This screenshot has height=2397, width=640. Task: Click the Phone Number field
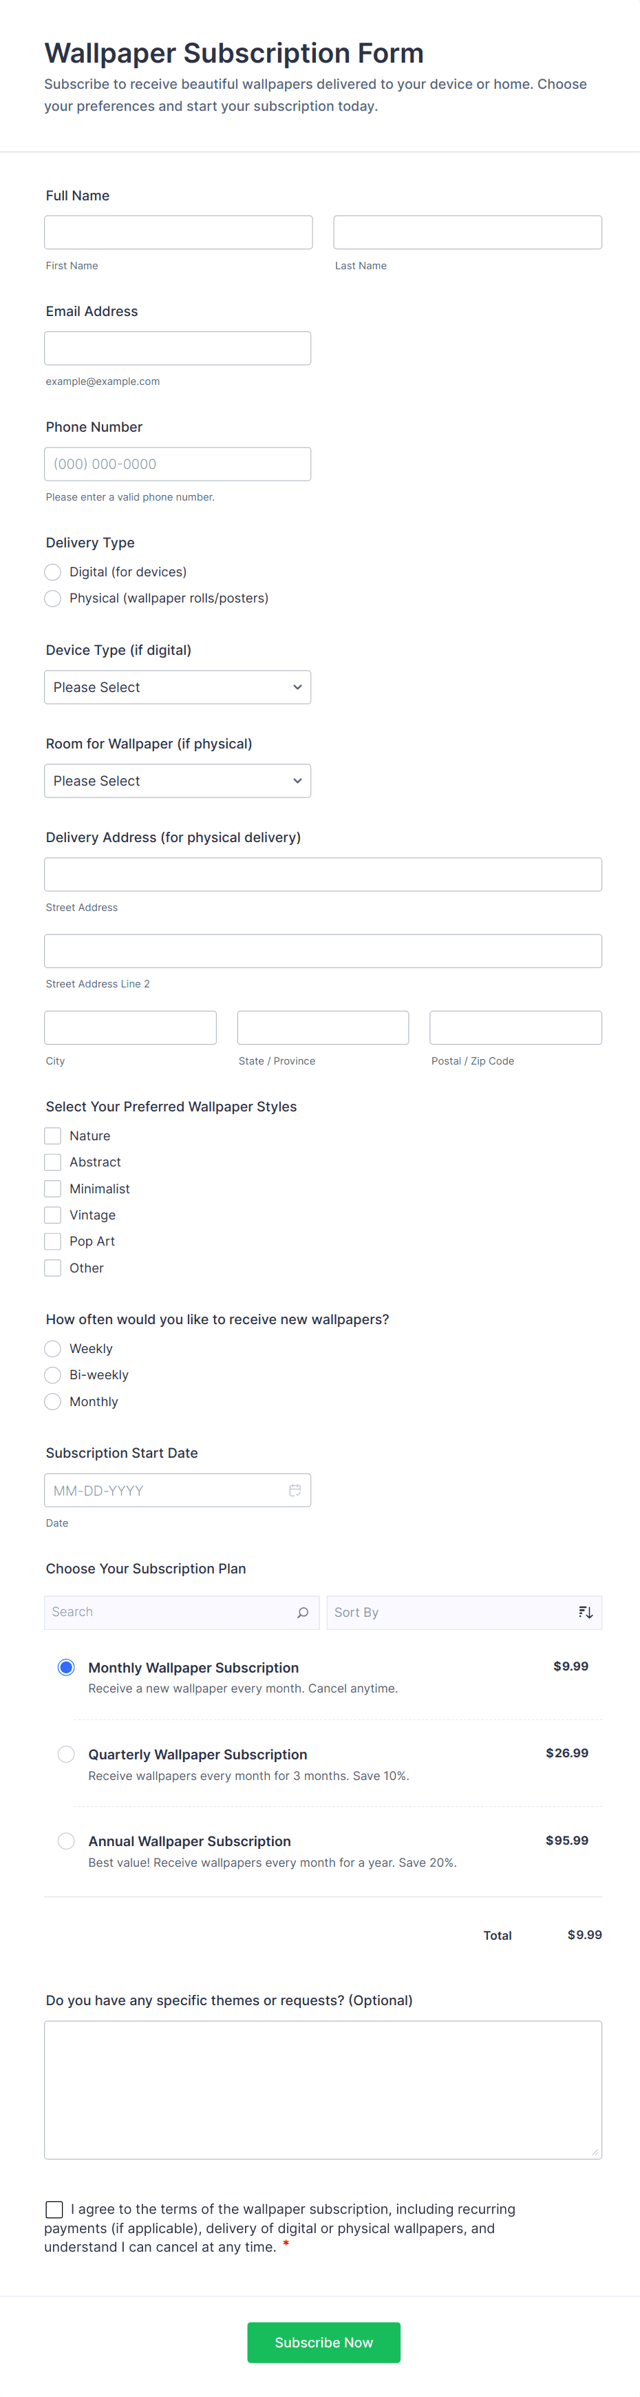177,463
